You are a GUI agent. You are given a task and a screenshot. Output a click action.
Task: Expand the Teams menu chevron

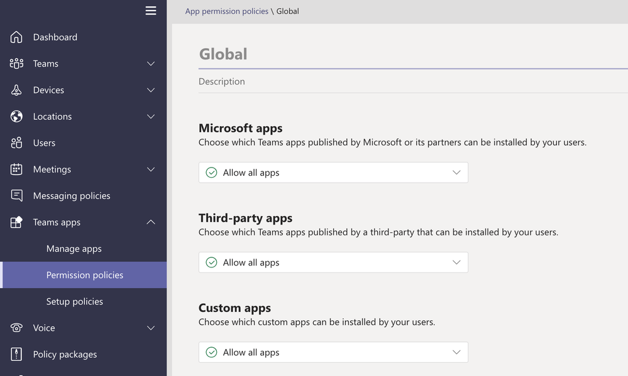[x=151, y=63]
